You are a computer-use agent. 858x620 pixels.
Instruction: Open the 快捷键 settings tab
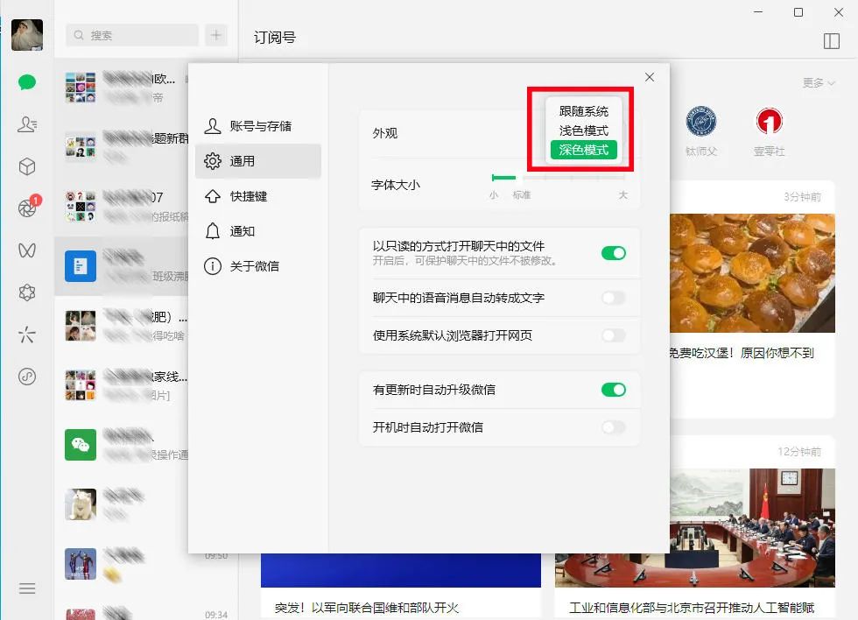tap(257, 196)
